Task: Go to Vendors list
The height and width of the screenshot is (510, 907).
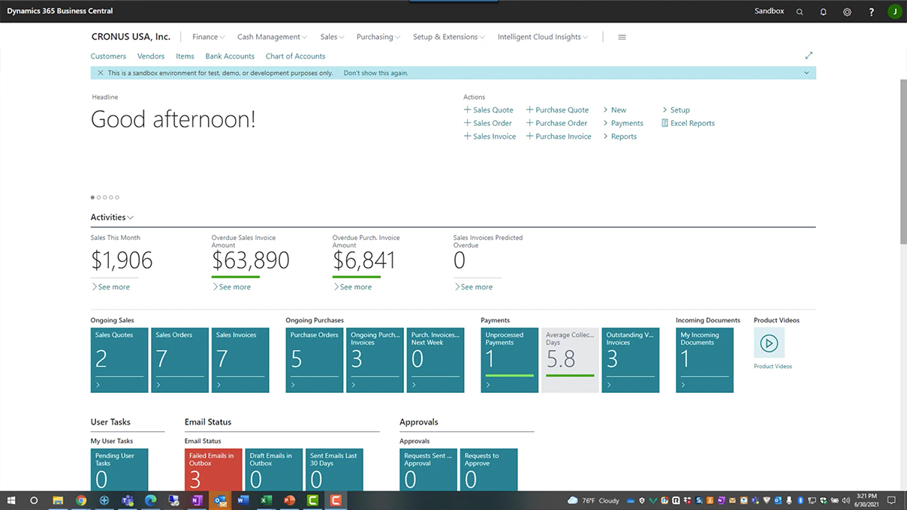Action: click(151, 56)
